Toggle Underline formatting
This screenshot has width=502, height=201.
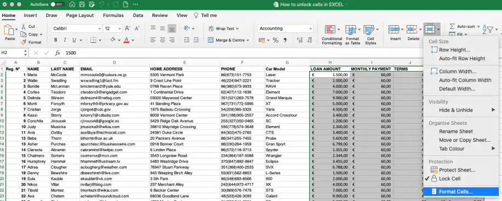point(75,40)
